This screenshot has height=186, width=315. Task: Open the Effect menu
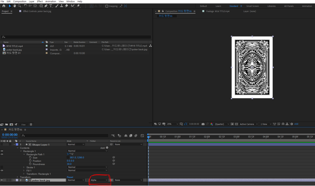coord(40,1)
